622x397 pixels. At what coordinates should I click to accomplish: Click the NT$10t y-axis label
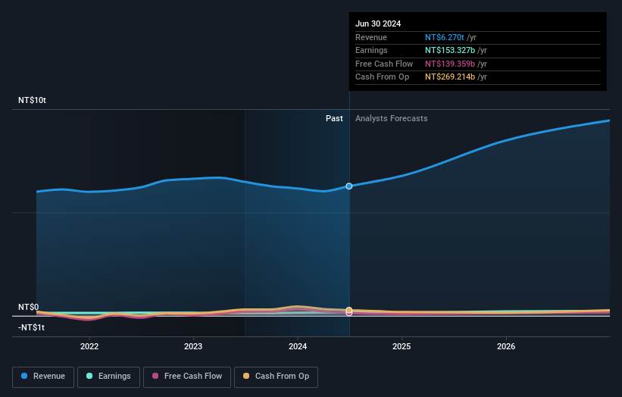point(32,100)
